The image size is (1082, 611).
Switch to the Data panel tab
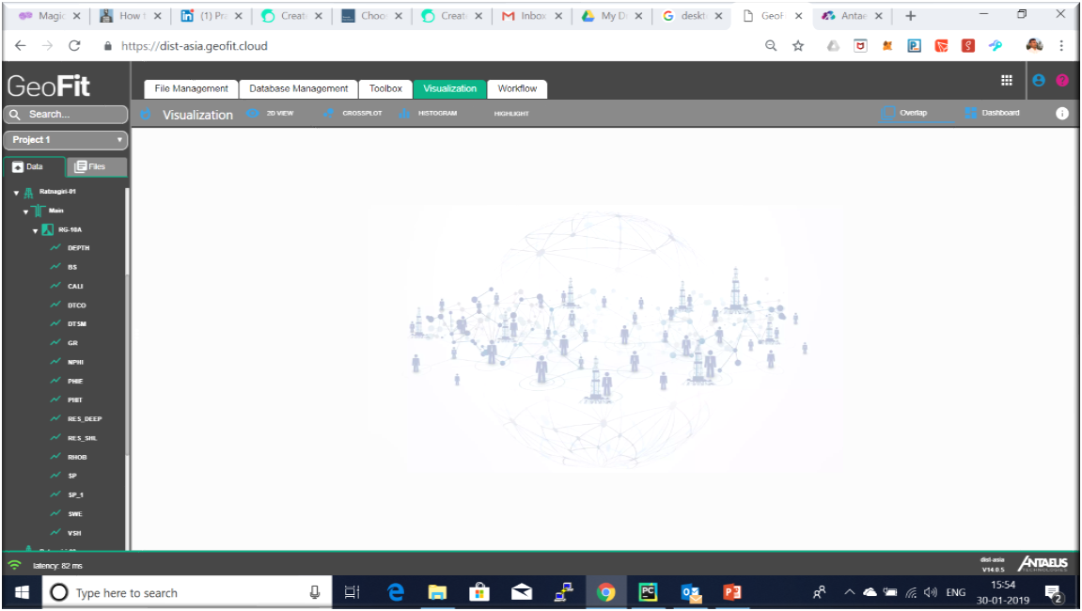point(34,166)
